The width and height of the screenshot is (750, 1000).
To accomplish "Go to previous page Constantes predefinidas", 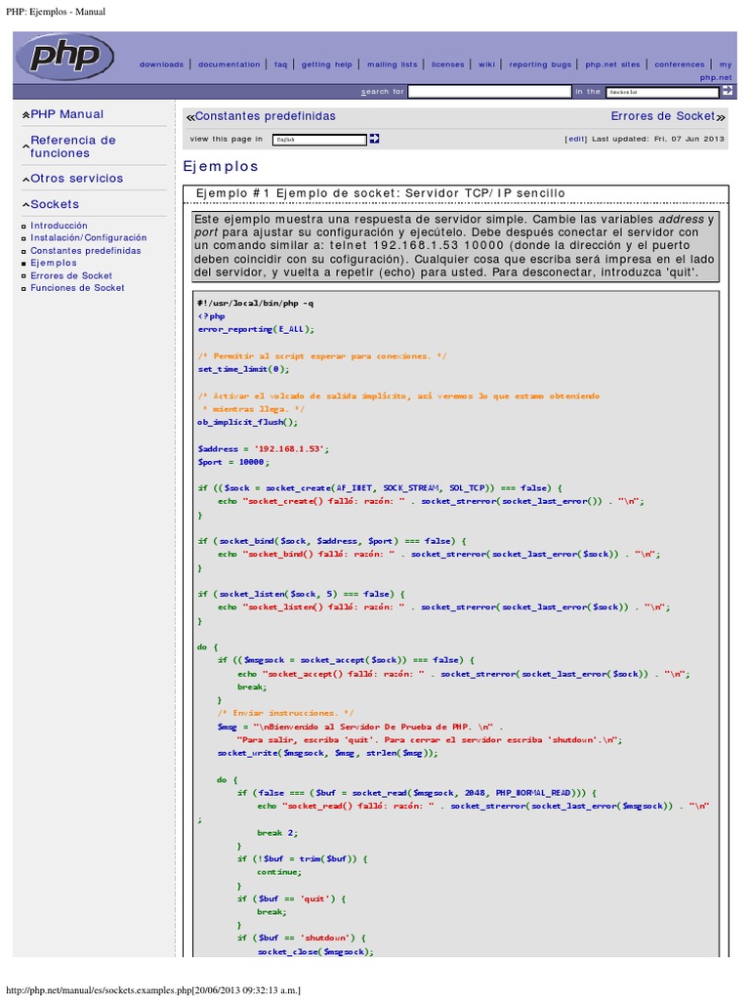I will coord(266,116).
